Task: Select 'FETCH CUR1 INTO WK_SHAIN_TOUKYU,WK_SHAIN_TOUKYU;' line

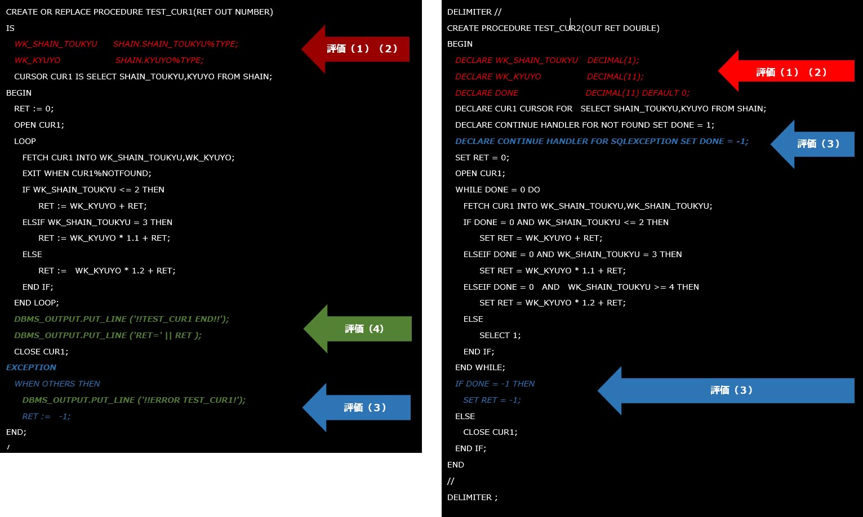Action: coord(588,206)
